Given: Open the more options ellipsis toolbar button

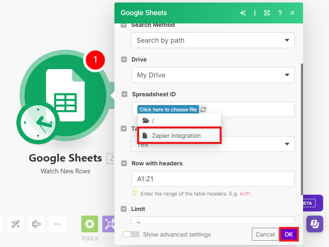Looking at the screenshot, I should [x=57, y=224].
